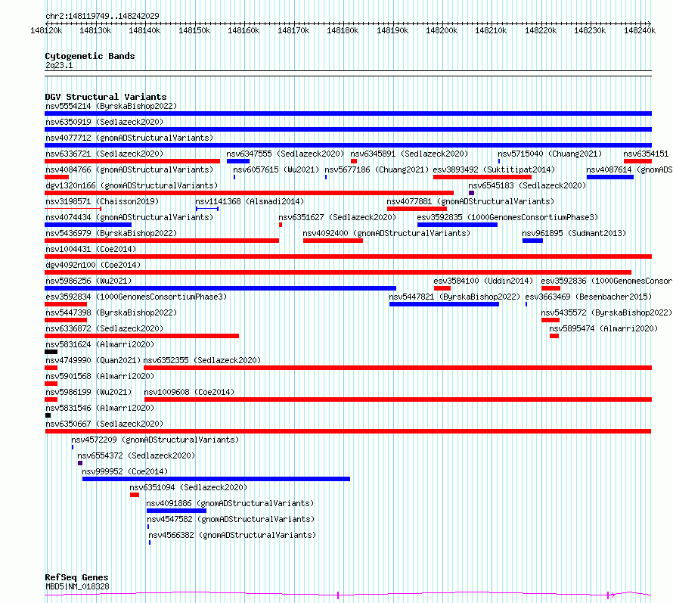The width and height of the screenshot is (673, 603).
Task: Select nsv999952 (Coe2014) label
Action: (x=125, y=471)
